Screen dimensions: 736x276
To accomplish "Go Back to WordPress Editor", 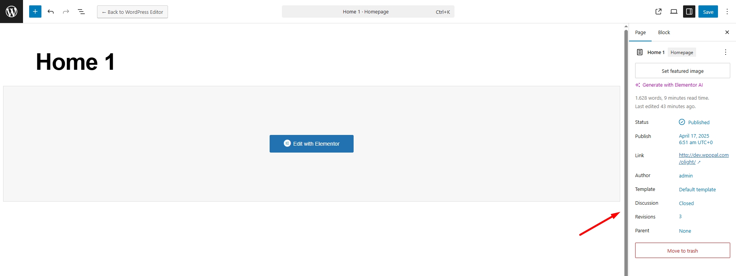I will click(x=132, y=12).
